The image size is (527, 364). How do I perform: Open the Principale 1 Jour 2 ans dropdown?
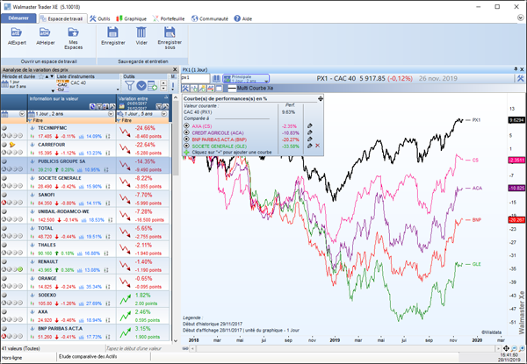246,79
